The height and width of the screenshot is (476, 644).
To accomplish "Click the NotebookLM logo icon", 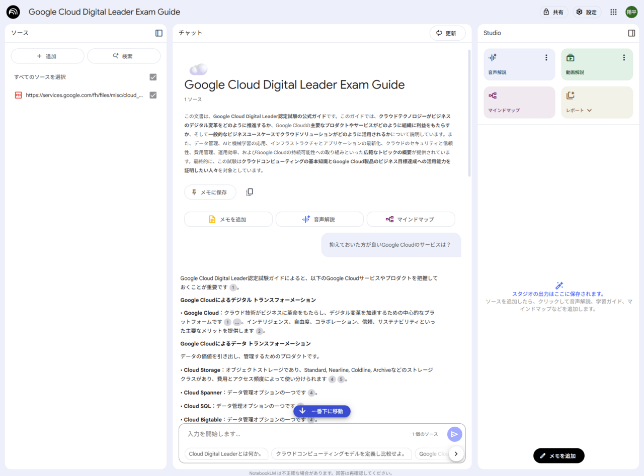I will pos(13,12).
